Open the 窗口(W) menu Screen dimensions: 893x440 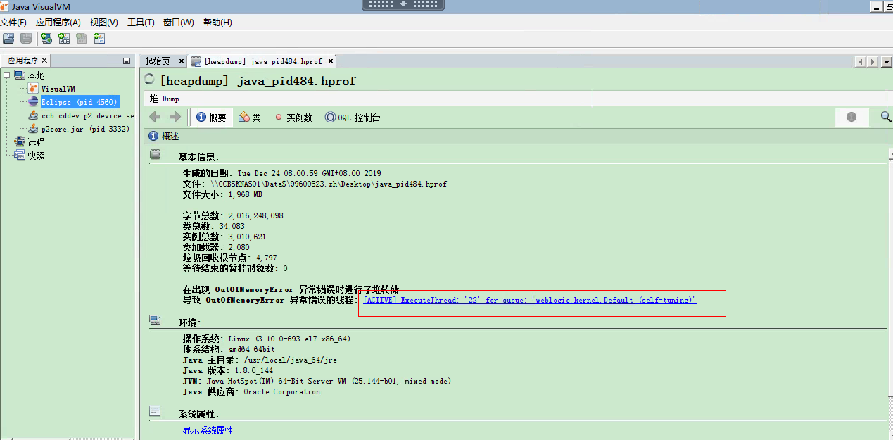178,23
